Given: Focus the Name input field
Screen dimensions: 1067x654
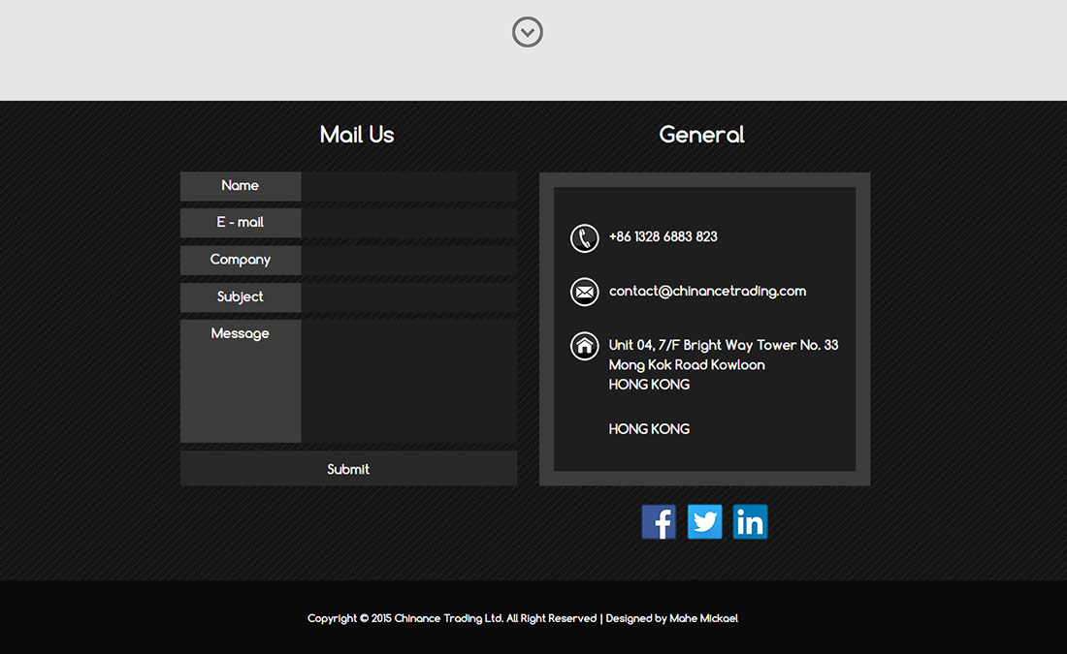Looking at the screenshot, I should point(408,186).
